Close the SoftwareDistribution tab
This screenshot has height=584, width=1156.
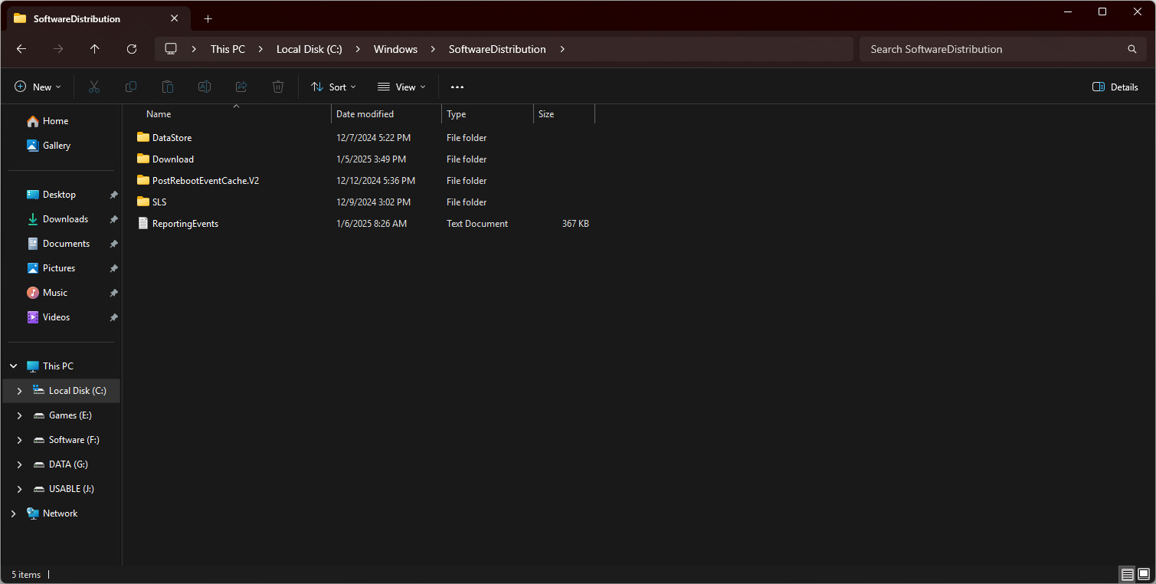point(175,18)
